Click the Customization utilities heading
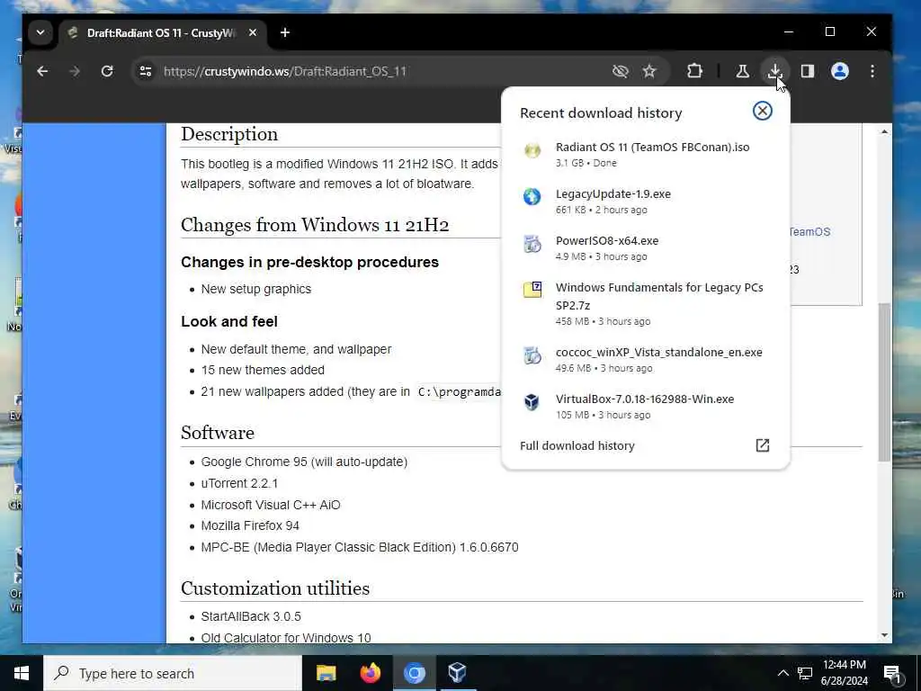Screen dimensions: 921x691 [275, 588]
